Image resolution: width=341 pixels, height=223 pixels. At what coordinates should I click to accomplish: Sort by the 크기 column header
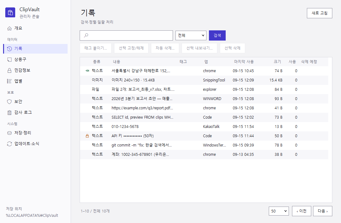coord(277,62)
